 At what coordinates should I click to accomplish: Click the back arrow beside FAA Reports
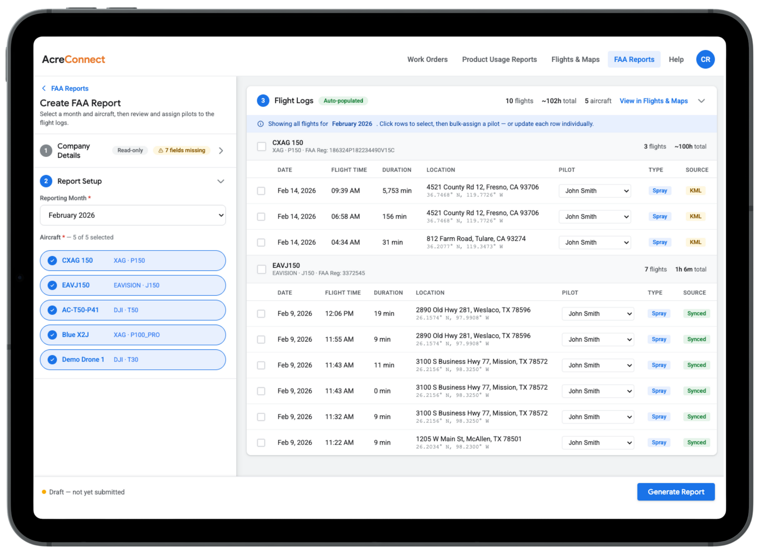44,88
